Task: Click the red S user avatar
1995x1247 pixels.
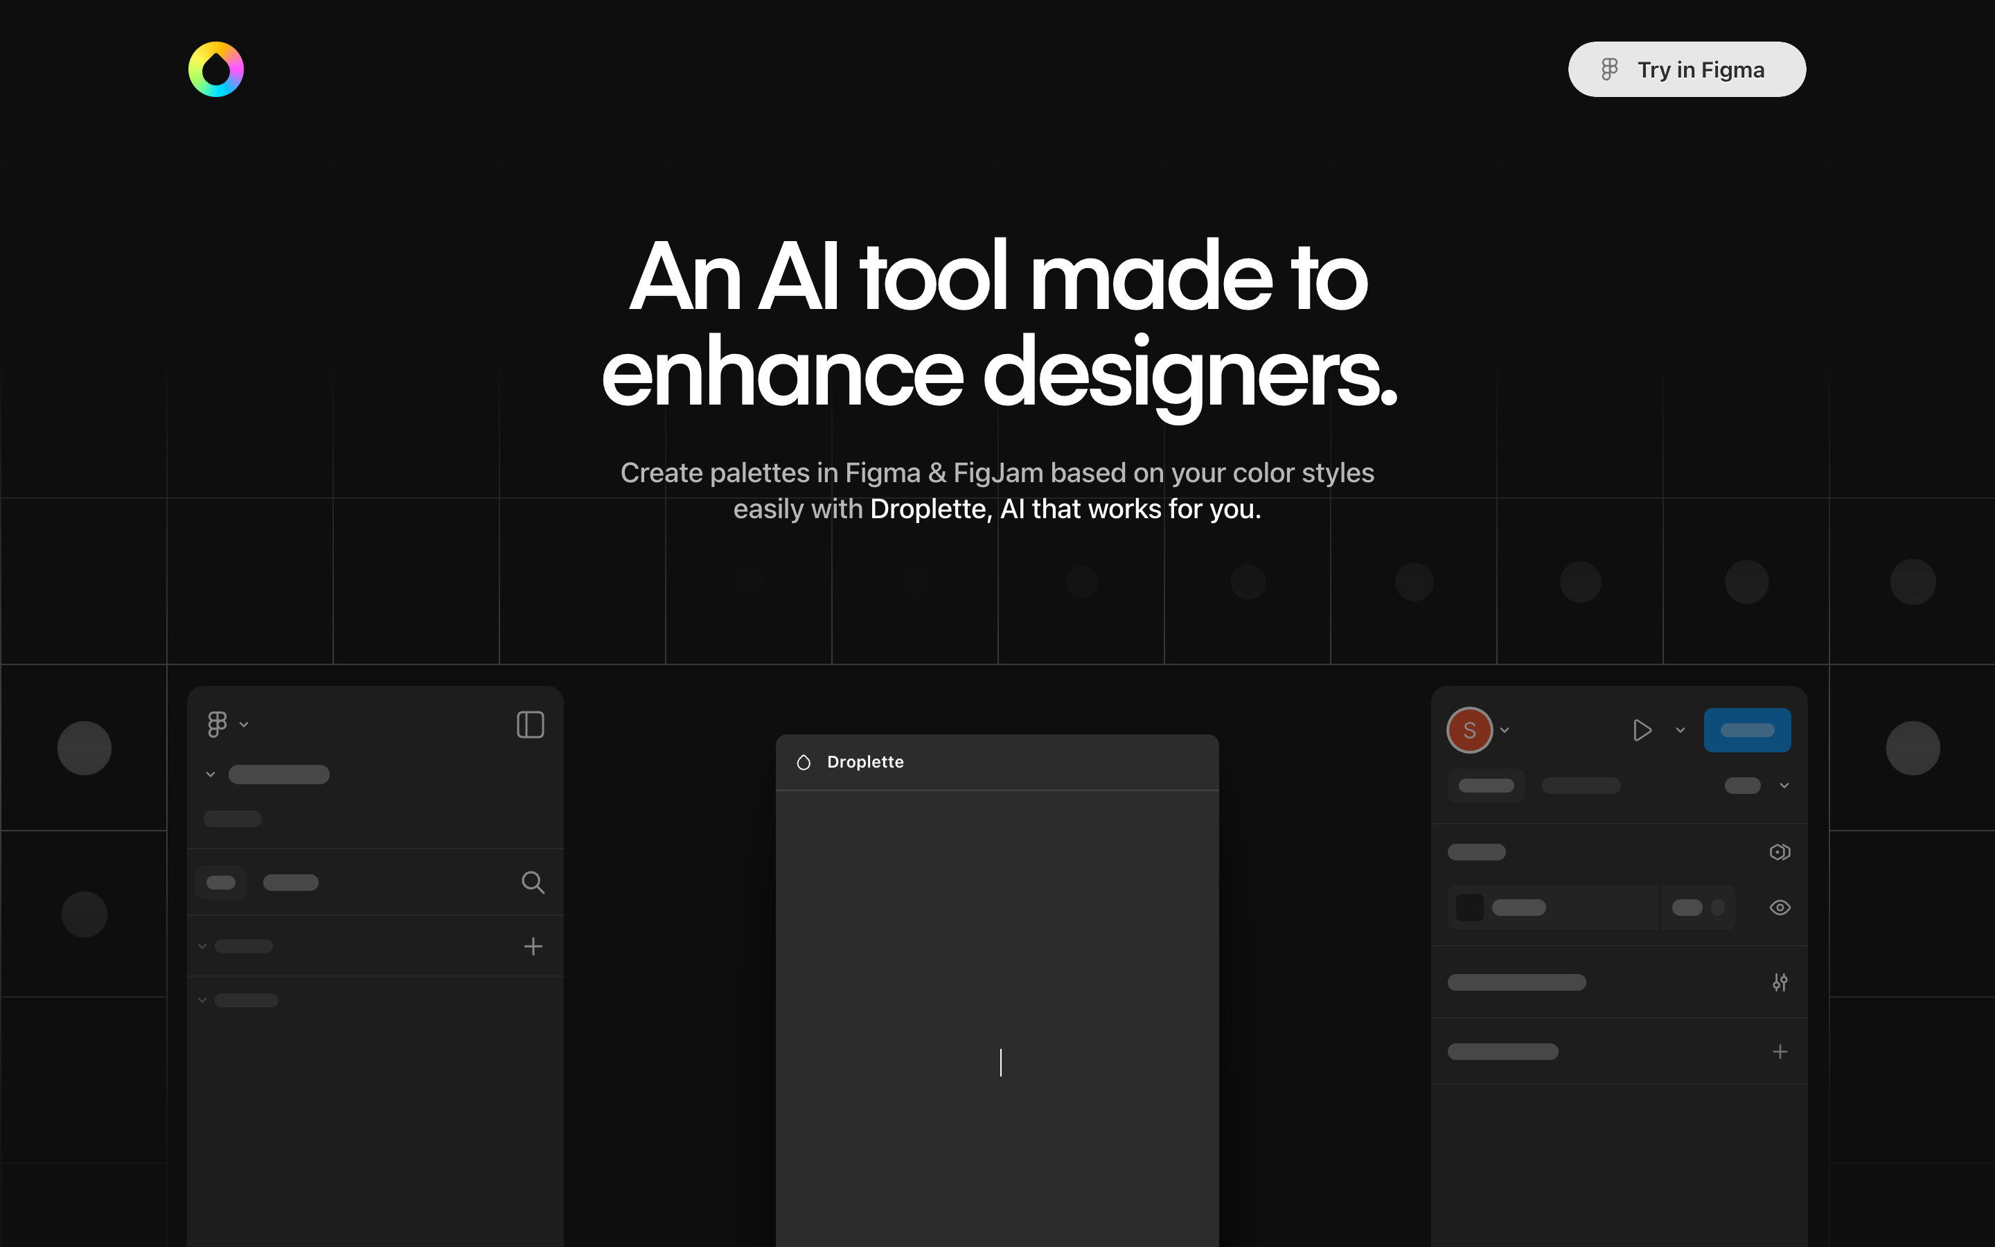Action: pyautogui.click(x=1469, y=730)
